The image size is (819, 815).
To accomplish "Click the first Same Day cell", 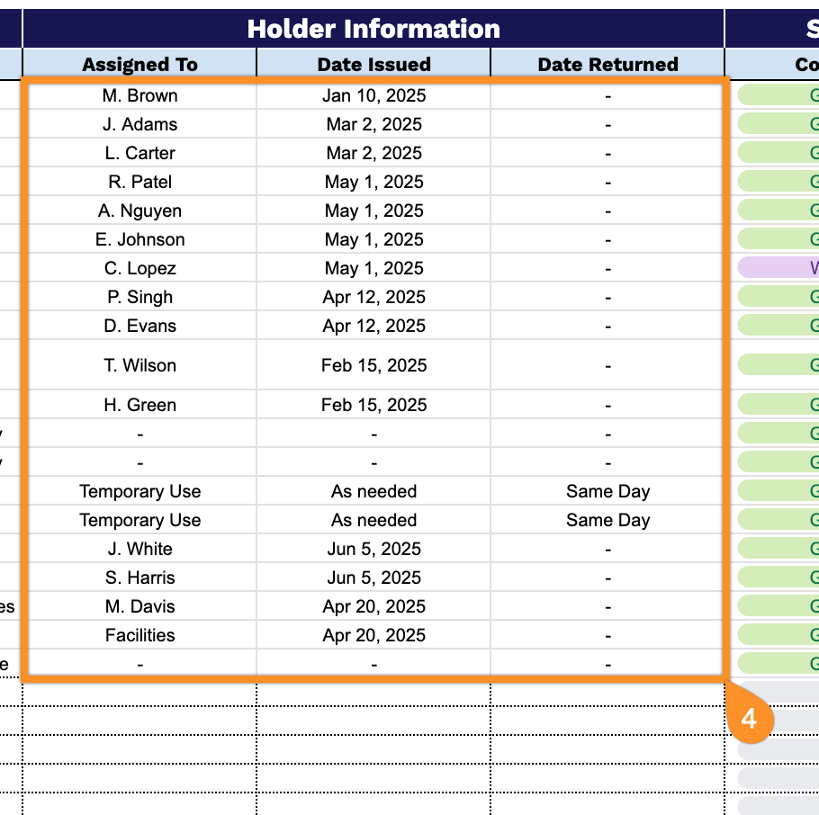I will pos(607,491).
